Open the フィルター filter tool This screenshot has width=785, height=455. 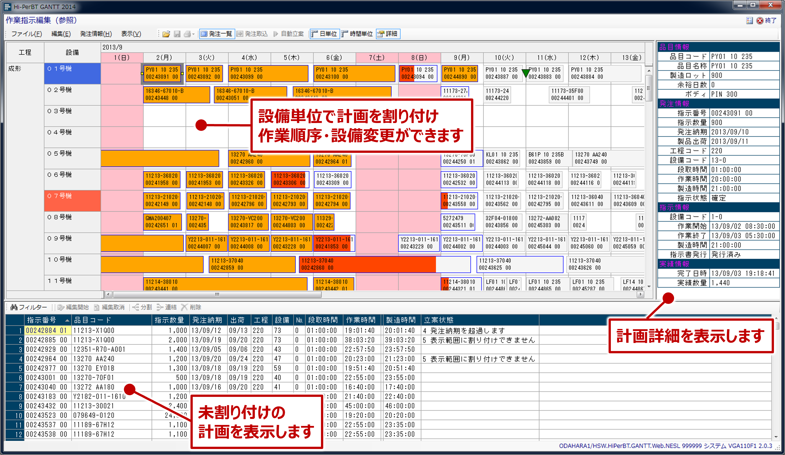(28, 307)
